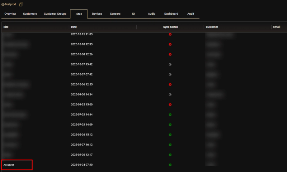The width and height of the screenshot is (287, 172).
Task: Click failed sync icon for 2025-09-25 15:00
Action: 170,104
